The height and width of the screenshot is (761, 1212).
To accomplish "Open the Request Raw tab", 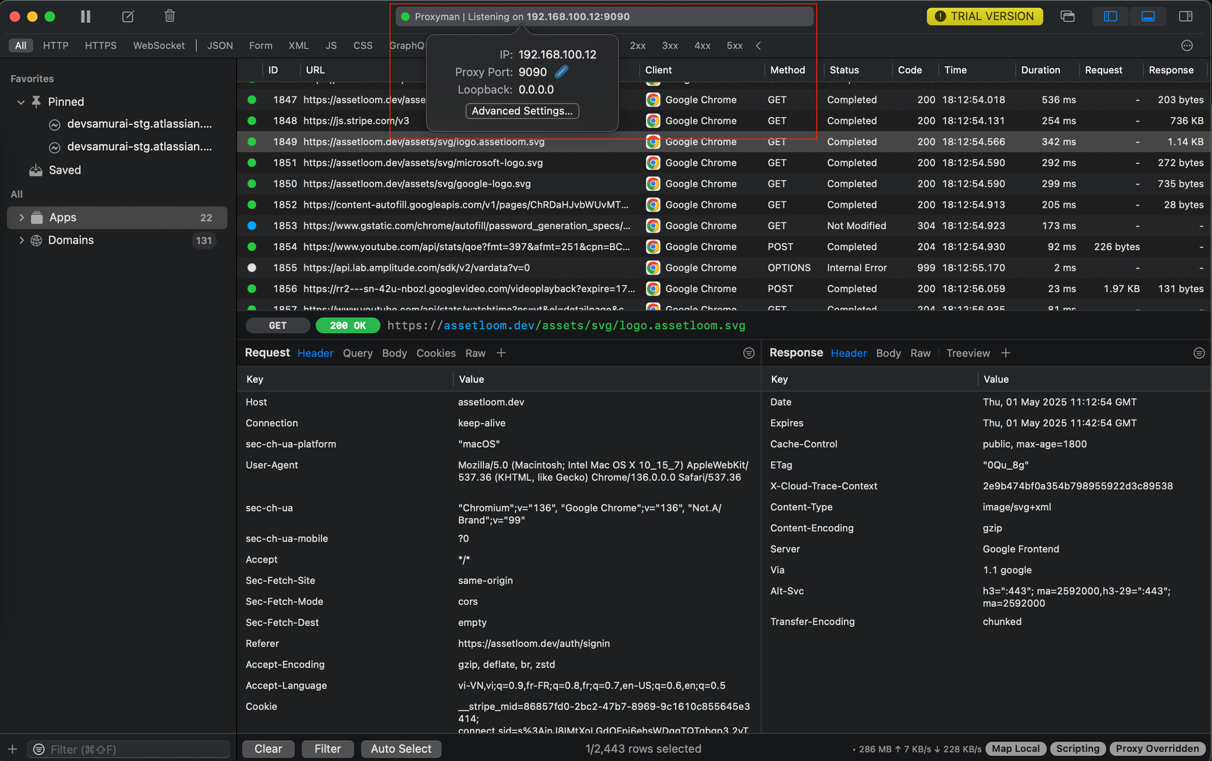I will click(475, 353).
